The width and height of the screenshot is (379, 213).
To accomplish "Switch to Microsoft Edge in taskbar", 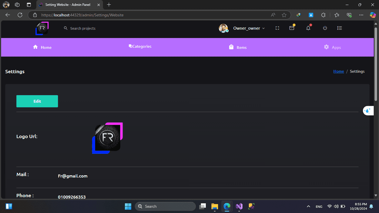I will 227,206.
